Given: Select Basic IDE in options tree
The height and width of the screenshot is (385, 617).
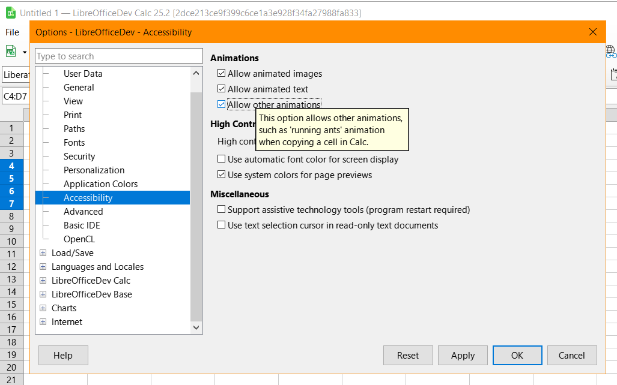Looking at the screenshot, I should click(x=82, y=225).
